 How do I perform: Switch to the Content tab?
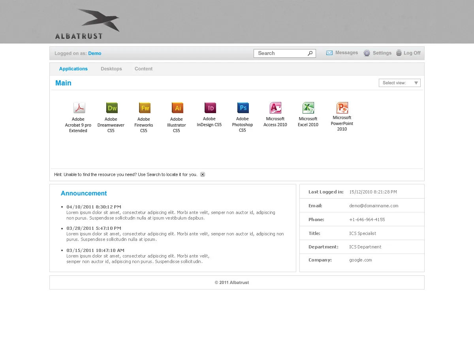[x=143, y=69]
